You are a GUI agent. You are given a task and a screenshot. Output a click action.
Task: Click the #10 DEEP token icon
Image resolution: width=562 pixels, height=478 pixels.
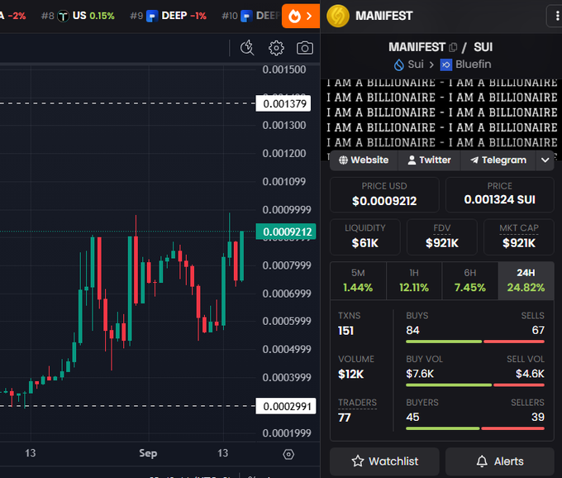click(x=246, y=16)
